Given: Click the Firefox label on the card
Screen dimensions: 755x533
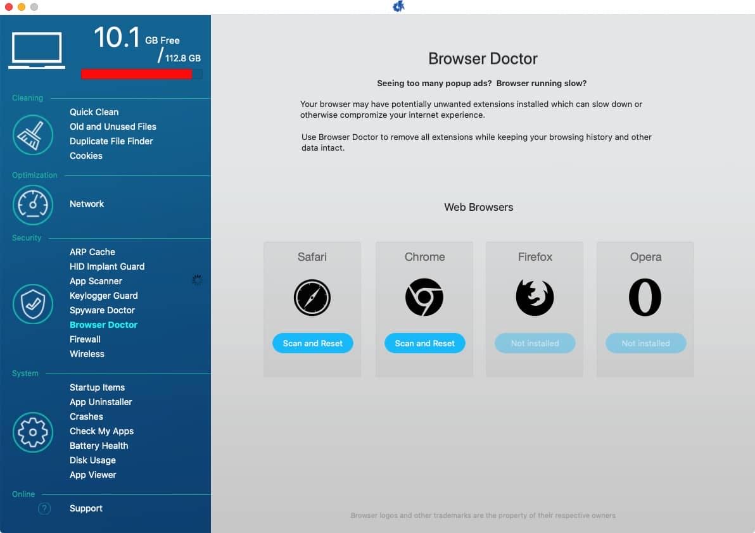Looking at the screenshot, I should coord(535,257).
